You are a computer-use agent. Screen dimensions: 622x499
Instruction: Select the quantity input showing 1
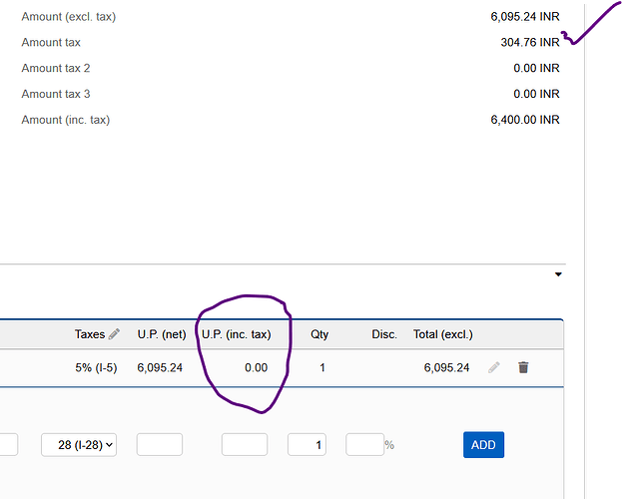click(x=307, y=445)
